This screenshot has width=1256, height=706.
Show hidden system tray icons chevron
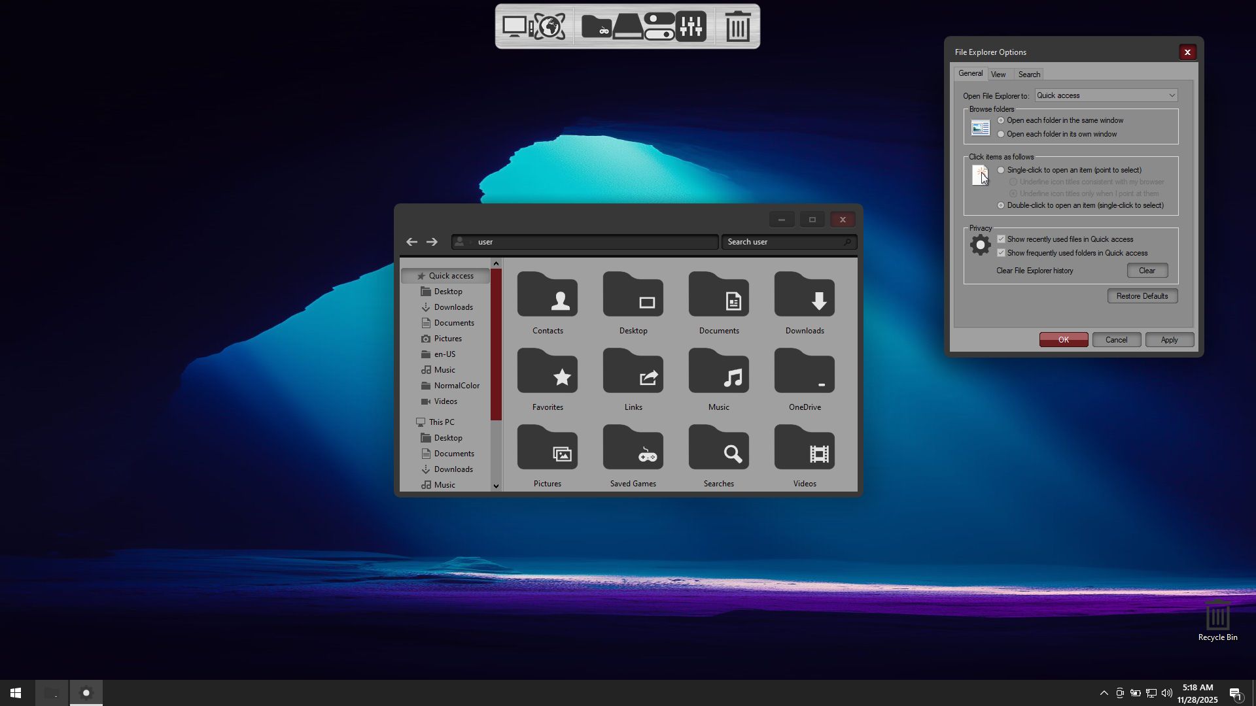[x=1104, y=693]
